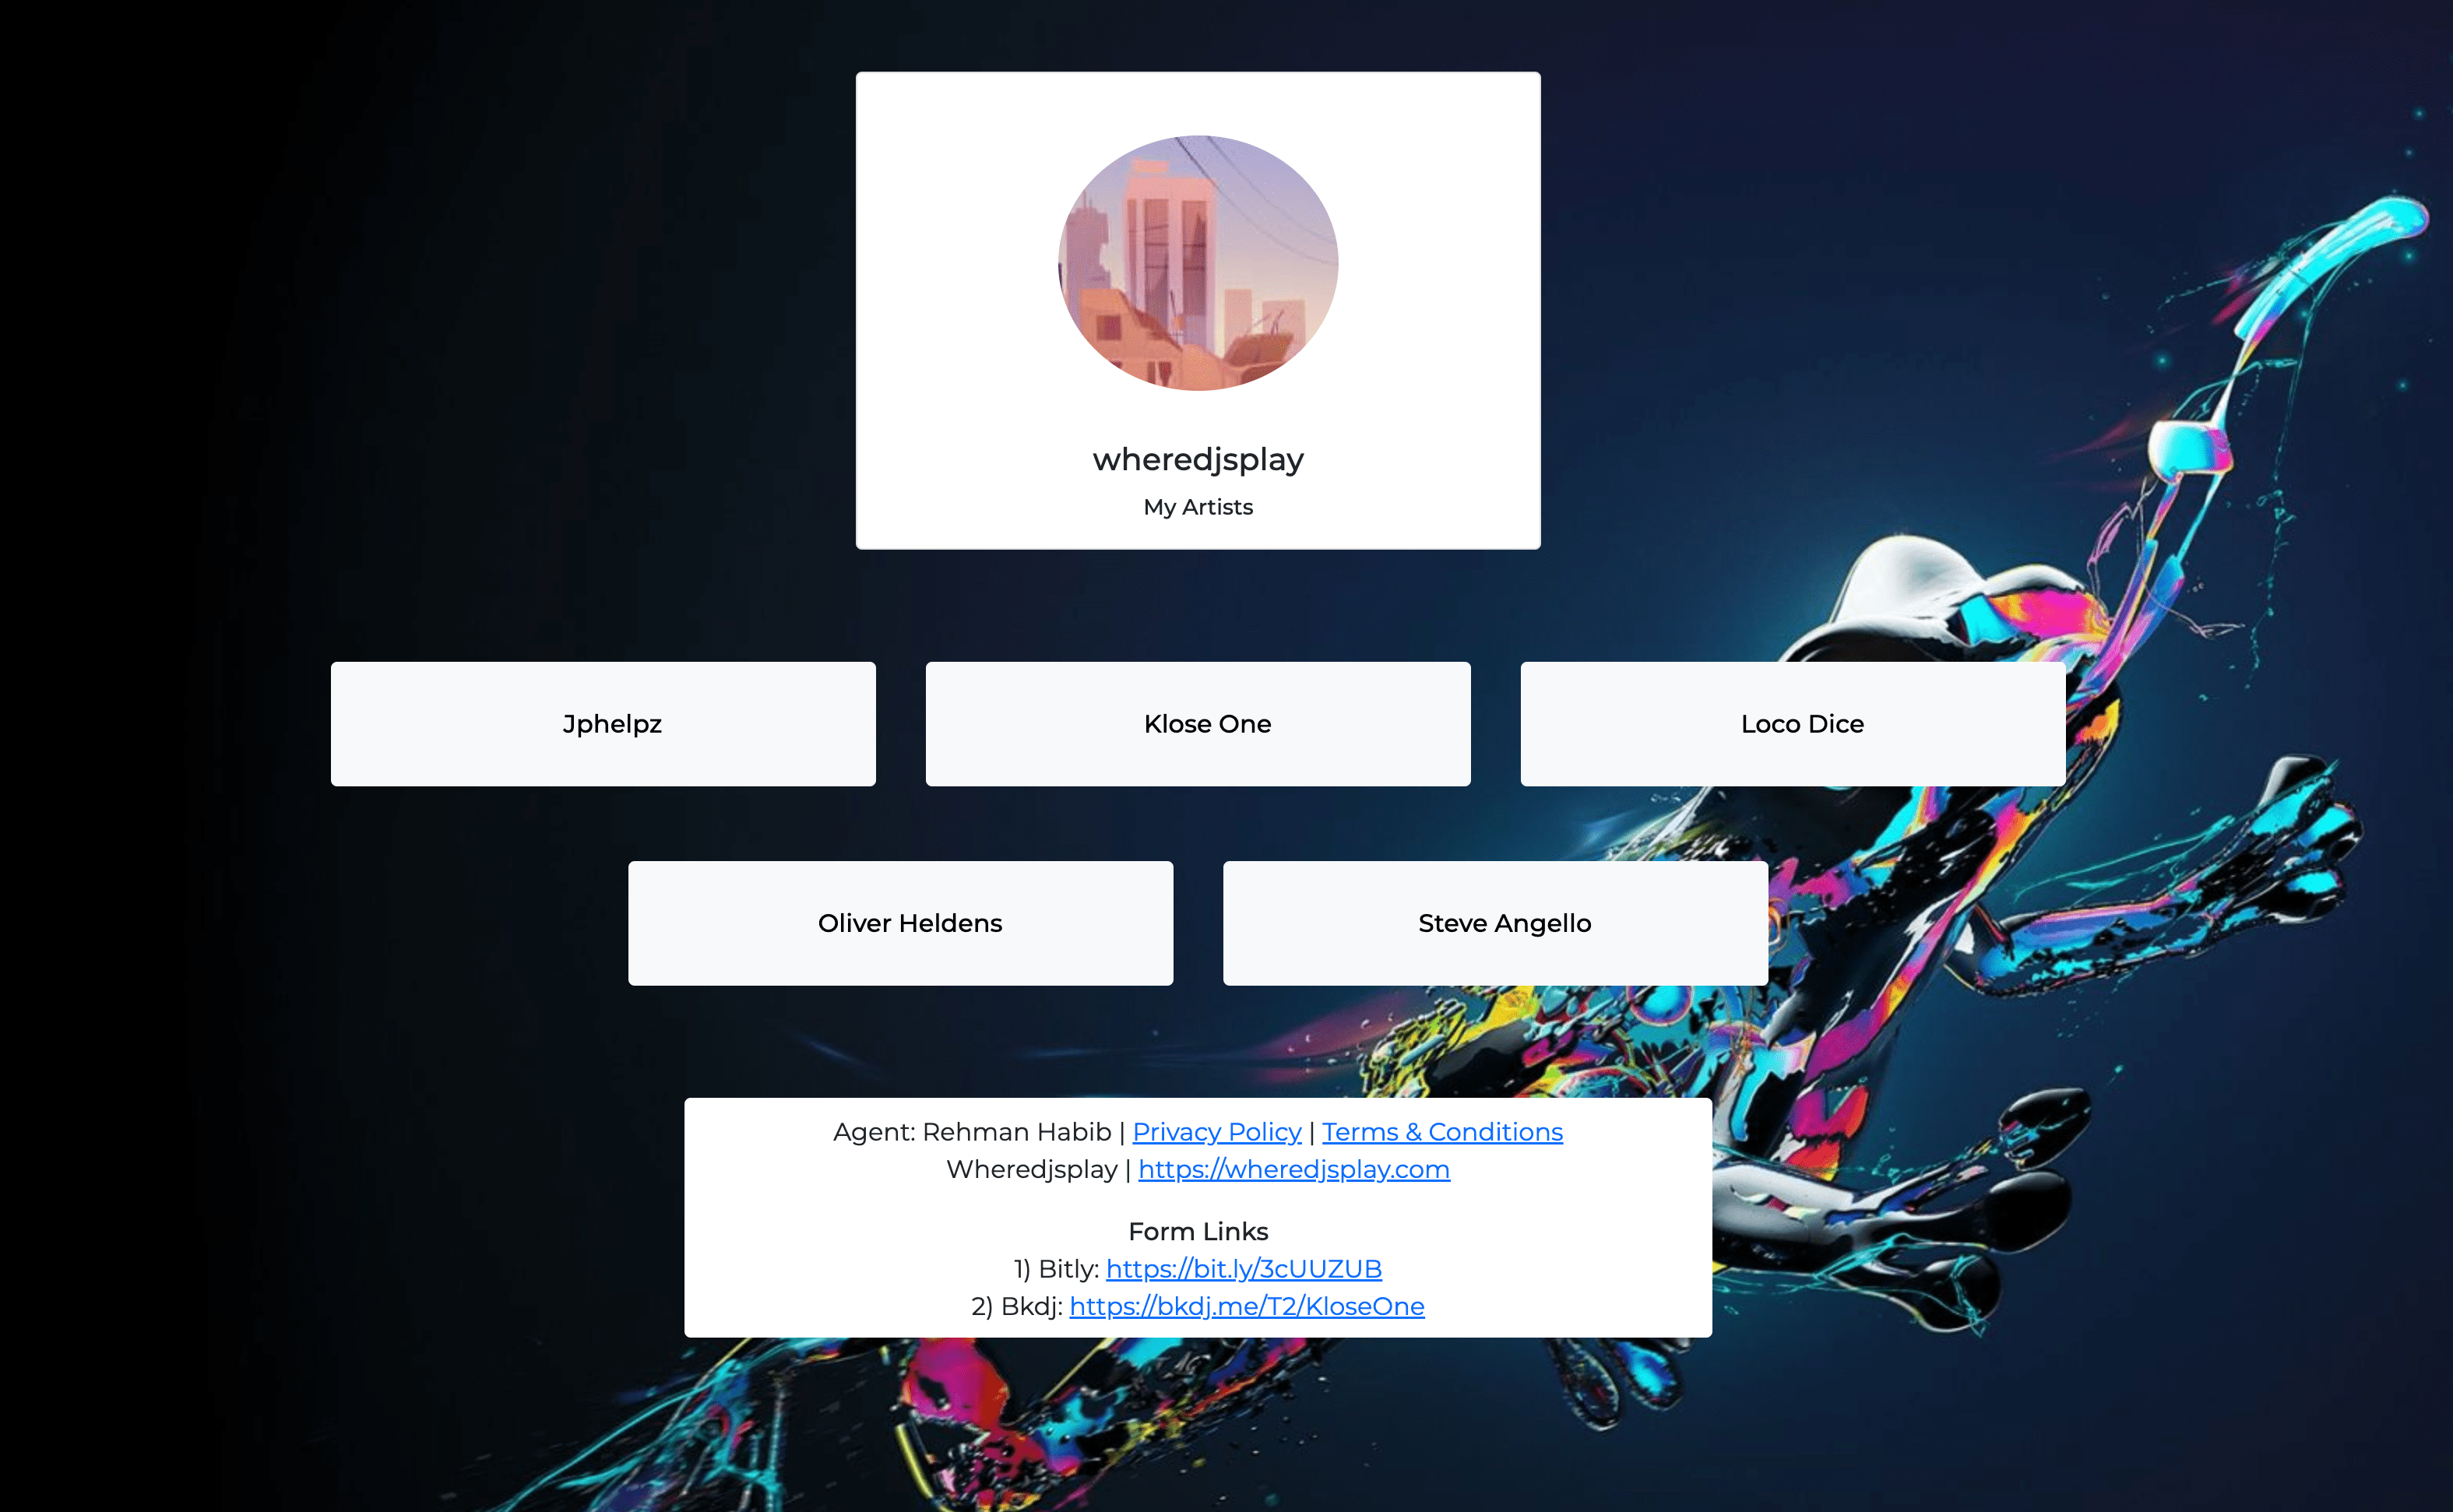This screenshot has width=2453, height=1512.
Task: Select the Loco Dice artist button
Action: [1793, 723]
